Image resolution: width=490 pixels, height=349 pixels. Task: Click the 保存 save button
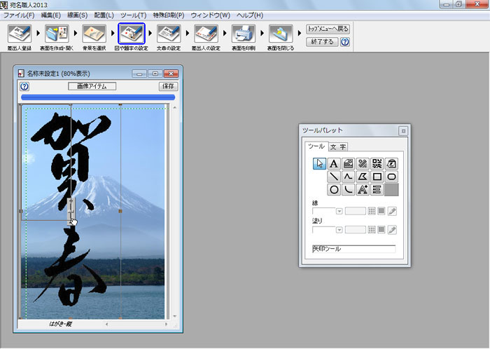pos(168,86)
